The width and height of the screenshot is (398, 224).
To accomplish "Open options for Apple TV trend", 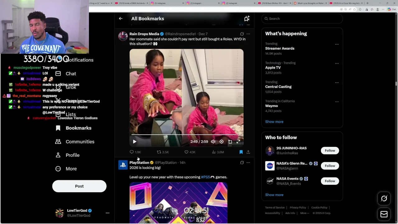I will tap(337, 63).
